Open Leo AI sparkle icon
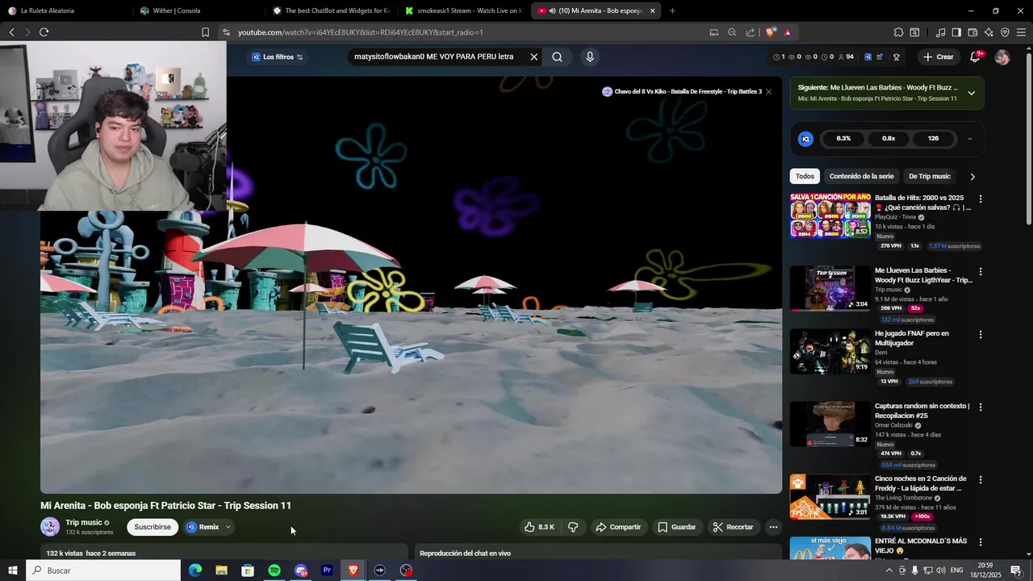This screenshot has height=581, width=1033. 989,32
